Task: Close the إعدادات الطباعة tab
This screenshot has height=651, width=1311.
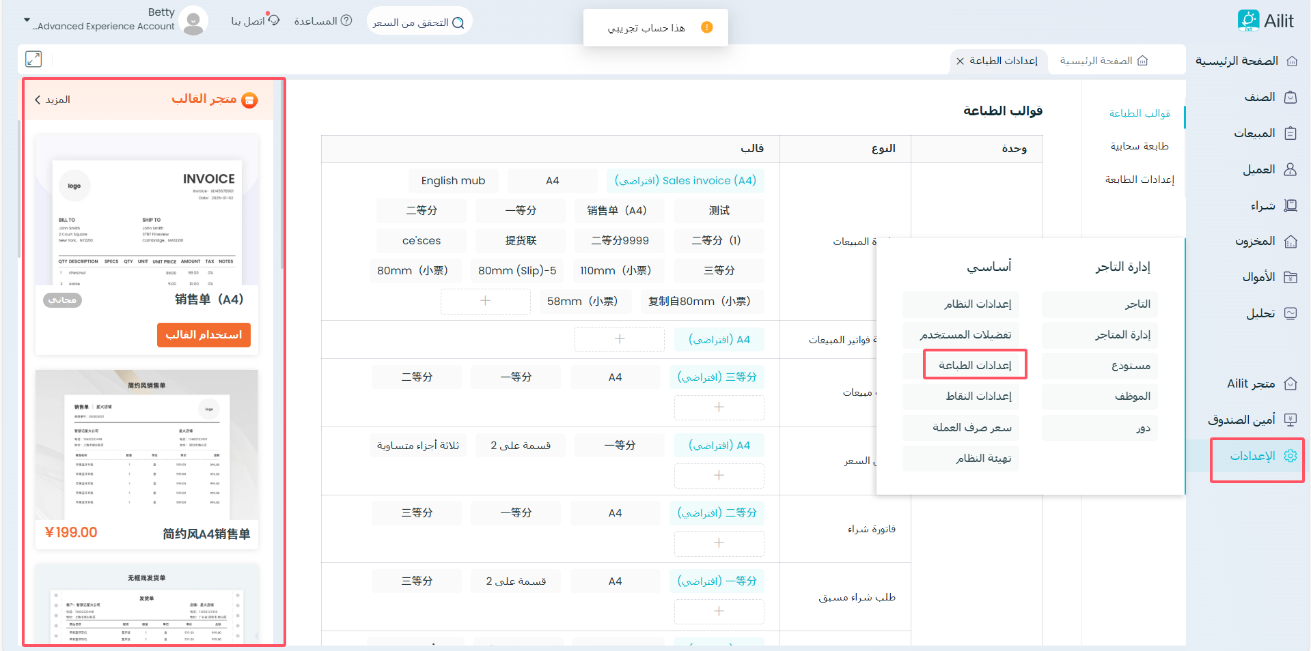Action: 960,61
